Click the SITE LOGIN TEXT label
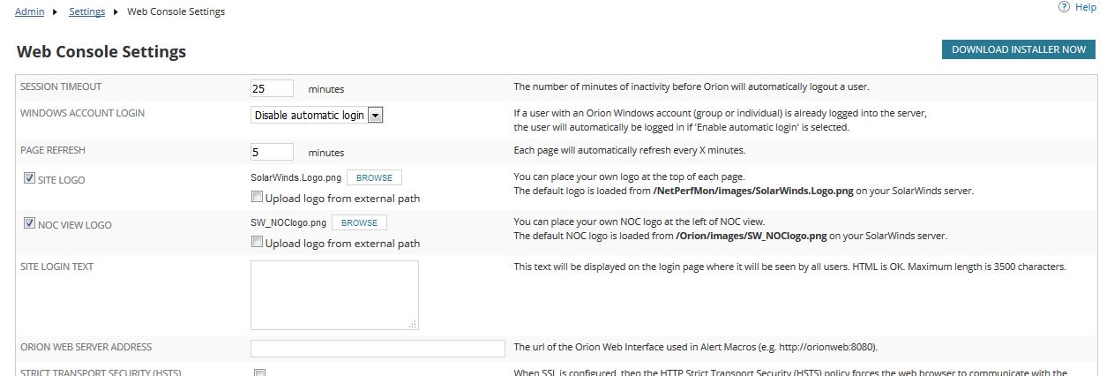The height and width of the screenshot is (376, 1107). pyautogui.click(x=56, y=267)
